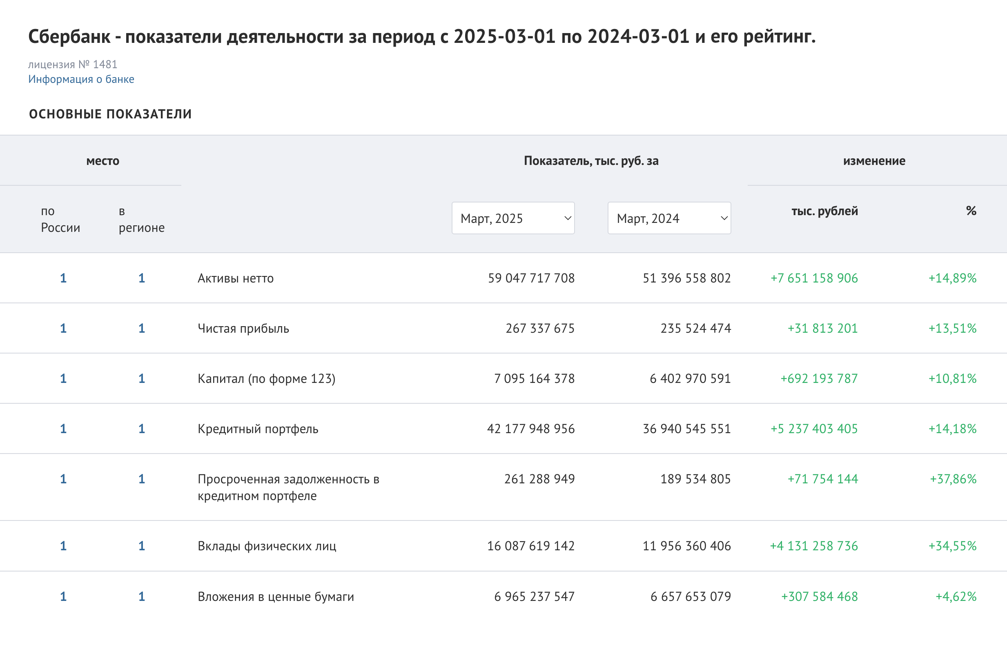Image resolution: width=1007 pixels, height=645 pixels.
Task: Click the value 16 087 619 142
Action: tap(531, 546)
